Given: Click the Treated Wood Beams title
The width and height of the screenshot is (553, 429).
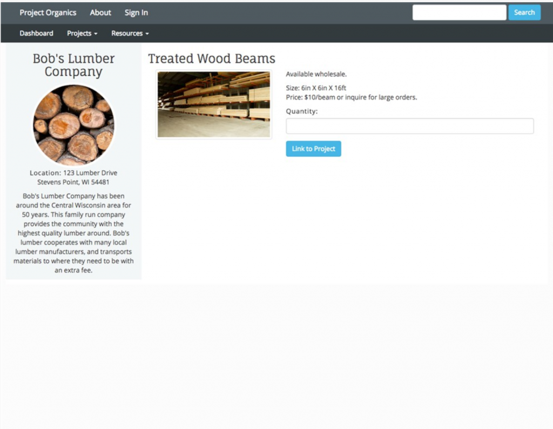Looking at the screenshot, I should coord(212,58).
